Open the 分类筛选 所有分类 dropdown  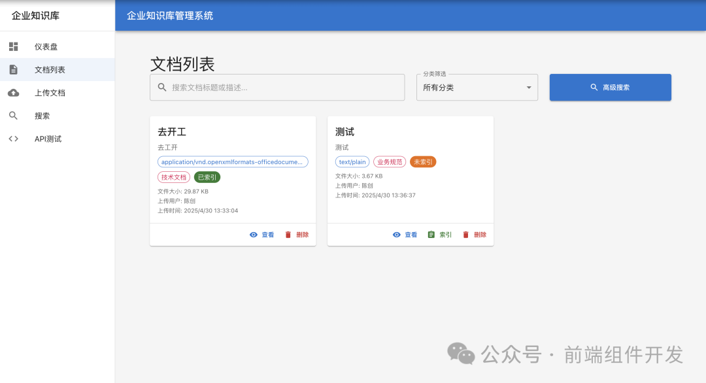pyautogui.click(x=477, y=88)
